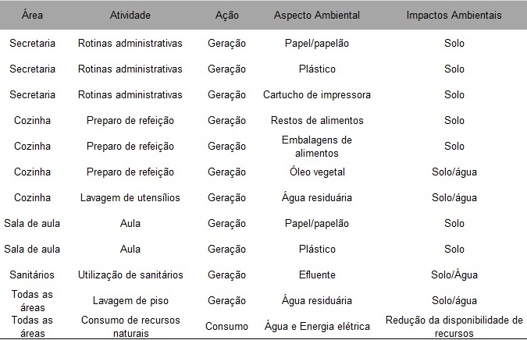Select the Lavagem de piso cell
This screenshot has width=527, height=340.
click(130, 301)
